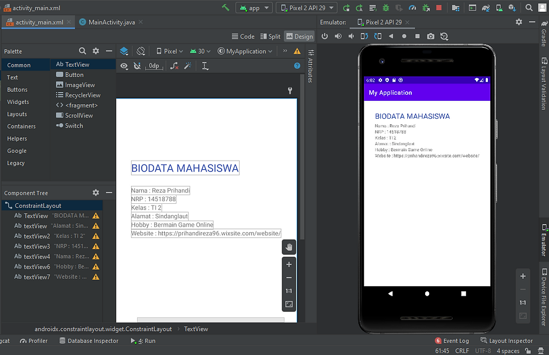Click the Infer Constraints magic wand
The width and height of the screenshot is (549, 355).
[188, 66]
